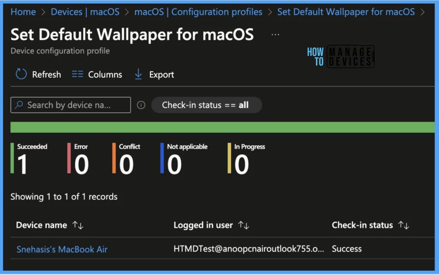Click the Check-in status column header
Image resolution: width=439 pixels, height=275 pixels.
point(362,225)
